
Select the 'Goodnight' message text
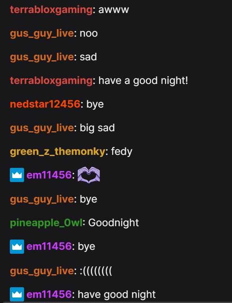(114, 223)
